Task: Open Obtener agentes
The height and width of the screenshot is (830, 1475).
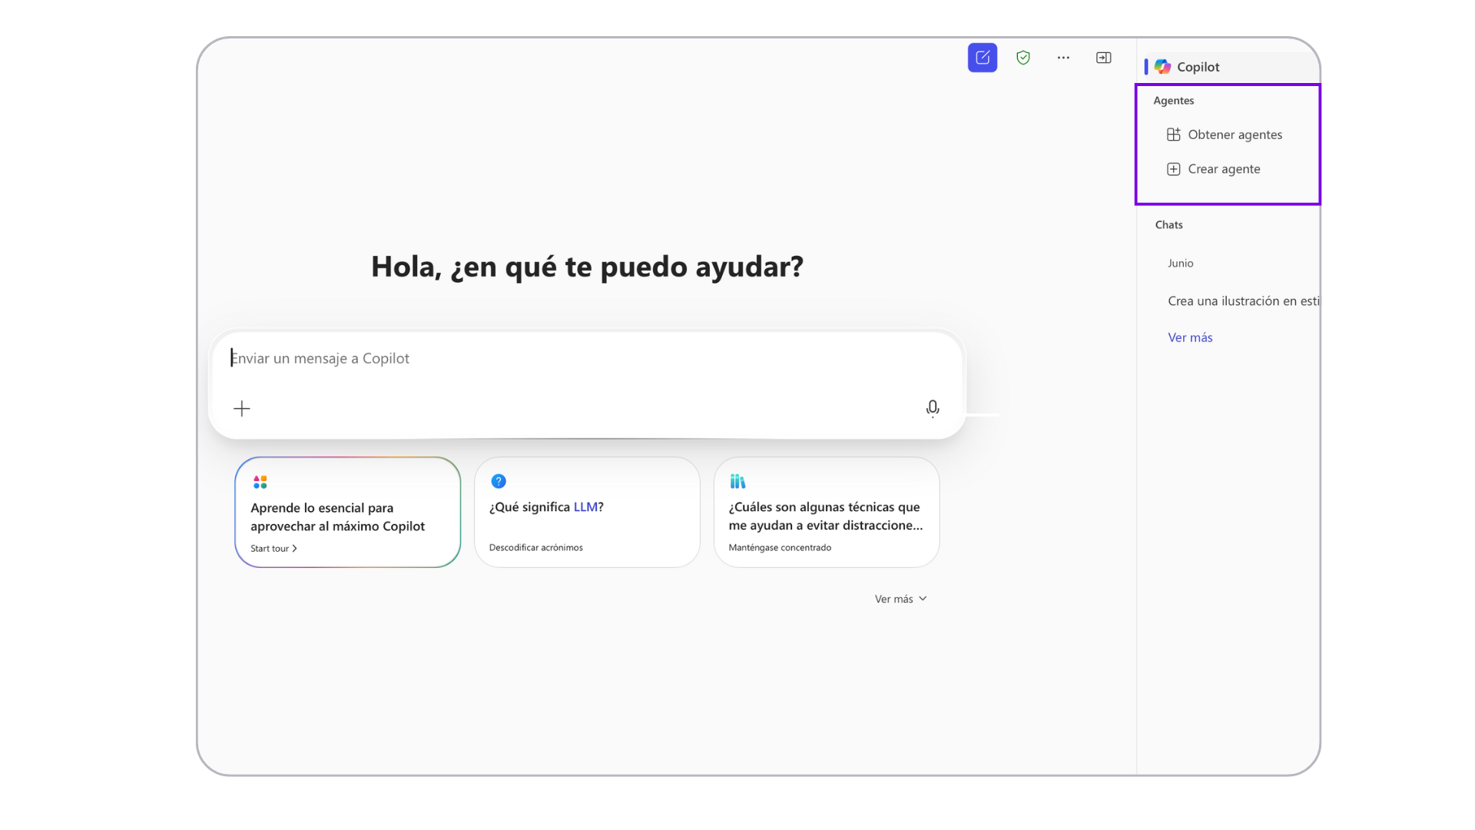Action: pos(1235,134)
